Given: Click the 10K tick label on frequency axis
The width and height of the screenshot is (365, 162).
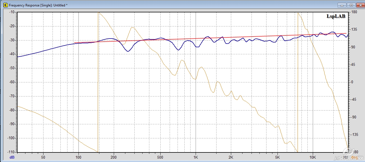Looking at the screenshot, I should point(313,157).
